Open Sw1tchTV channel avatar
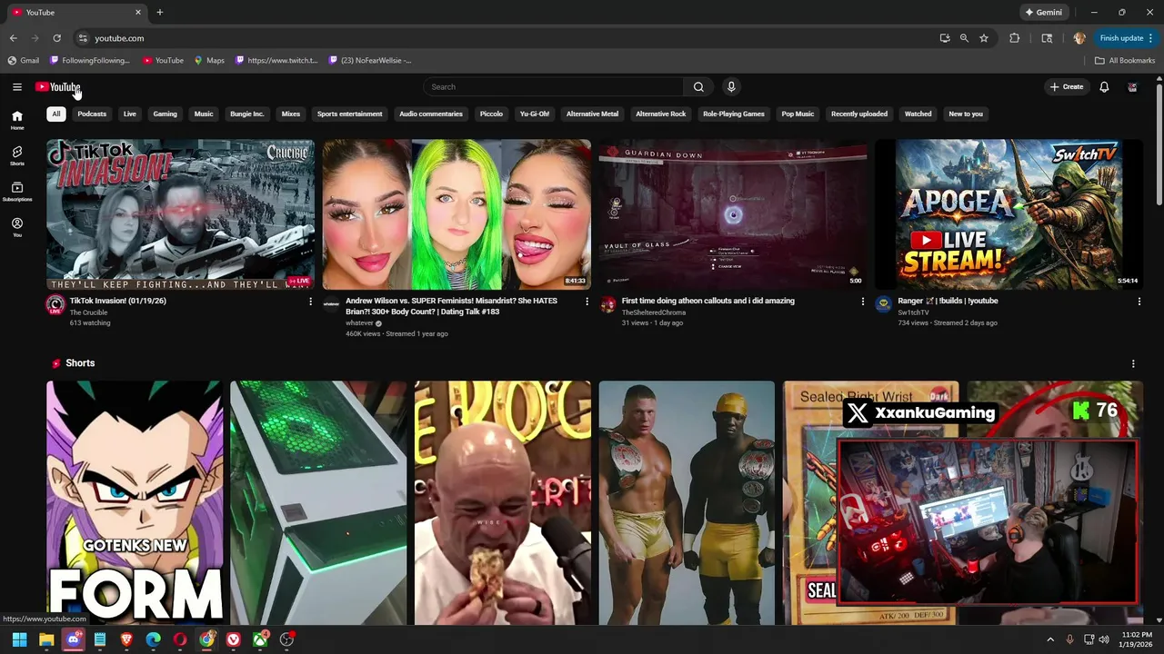 pos(883,304)
